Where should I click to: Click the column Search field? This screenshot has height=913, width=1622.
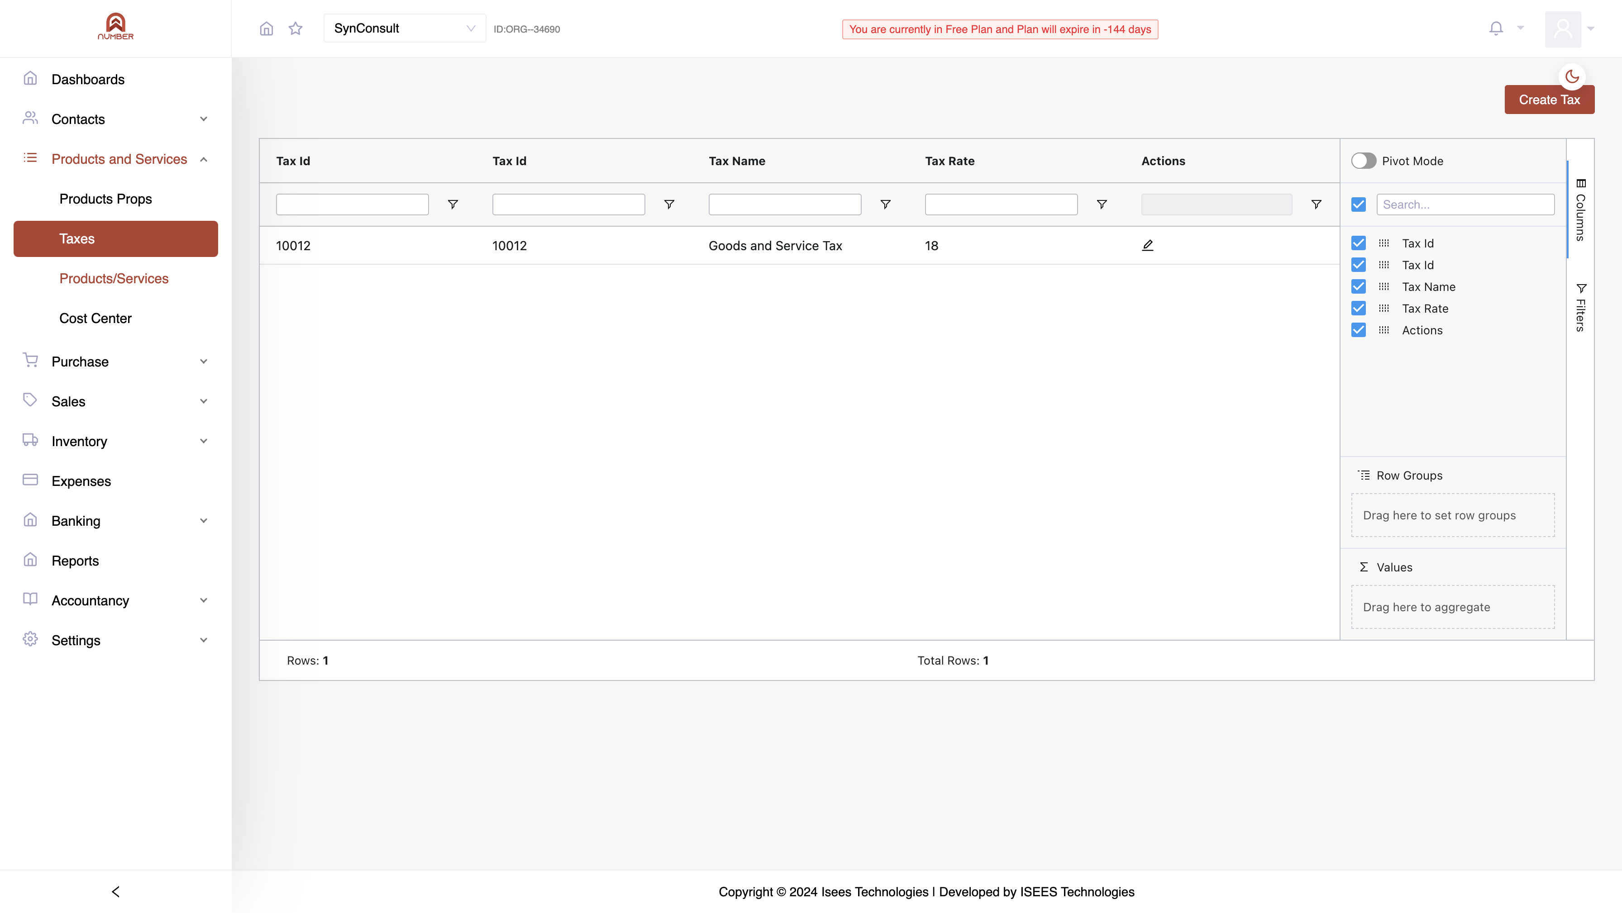(1465, 204)
